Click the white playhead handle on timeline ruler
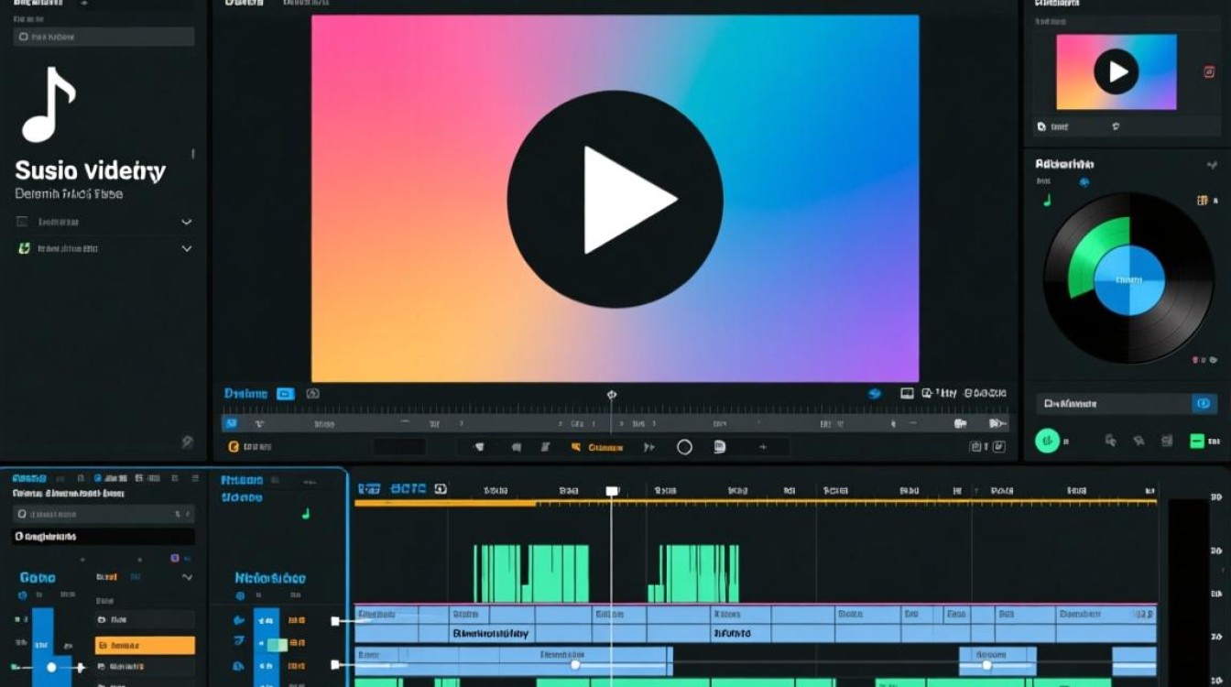This screenshot has height=687, width=1231. pos(612,491)
